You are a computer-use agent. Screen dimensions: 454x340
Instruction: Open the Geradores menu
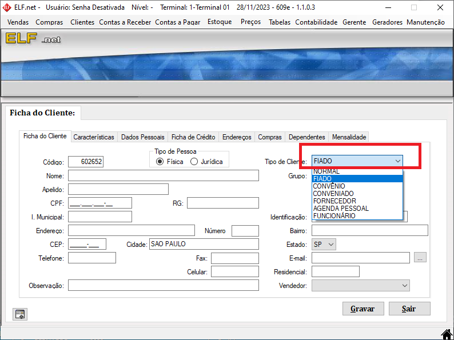tap(387, 22)
